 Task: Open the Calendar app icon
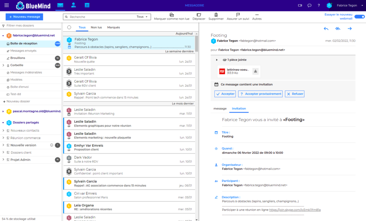pos(87,5)
